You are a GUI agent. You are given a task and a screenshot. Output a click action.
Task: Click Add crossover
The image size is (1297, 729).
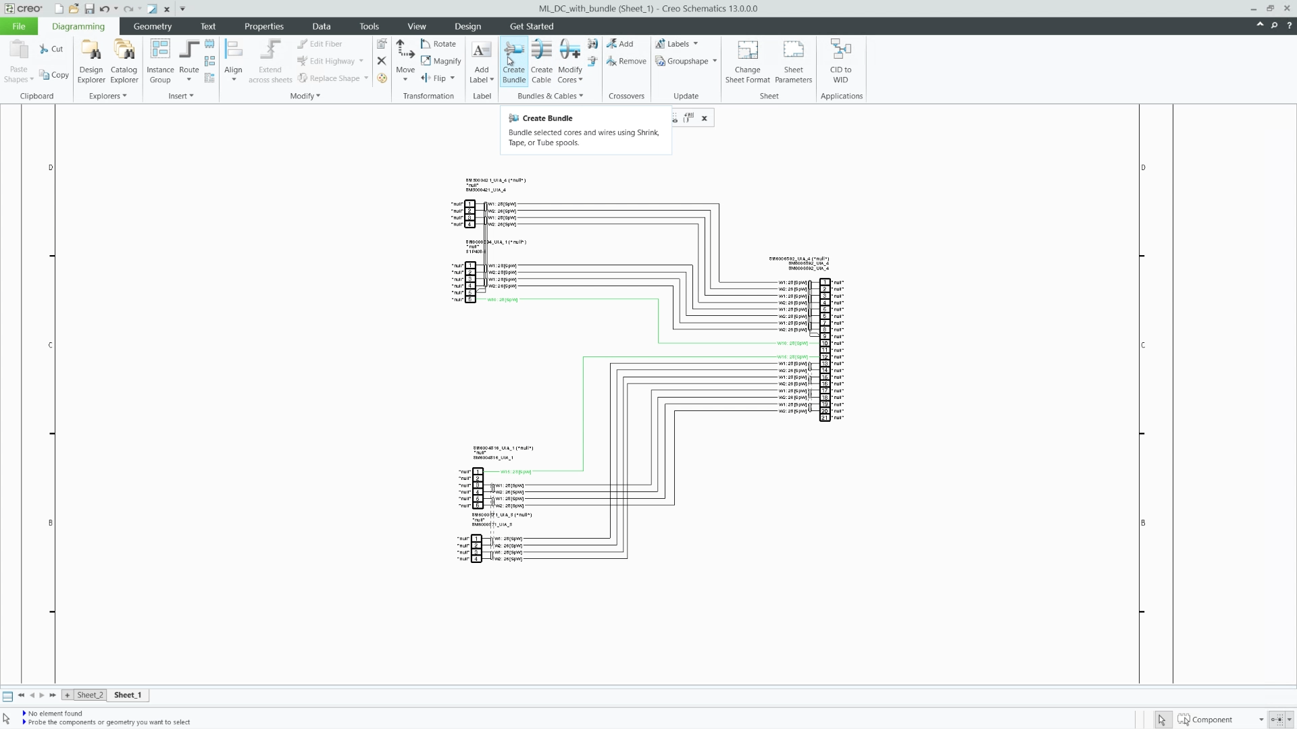click(x=619, y=44)
